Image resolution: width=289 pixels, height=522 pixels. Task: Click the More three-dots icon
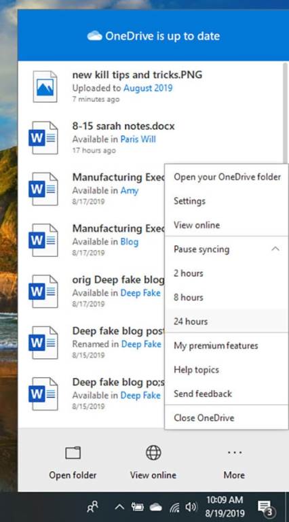click(x=234, y=453)
